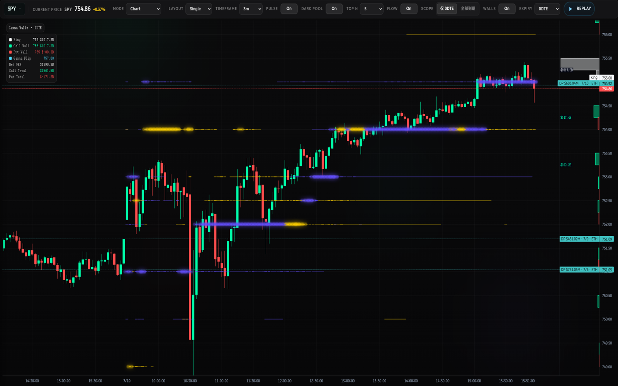
Task: Click the gray $1017.3B gamma bar
Action: tap(580, 64)
